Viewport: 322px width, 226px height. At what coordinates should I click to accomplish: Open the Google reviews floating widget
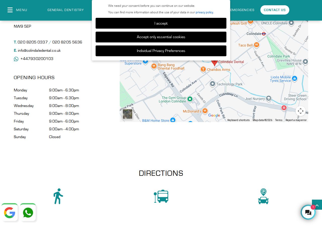10,212
